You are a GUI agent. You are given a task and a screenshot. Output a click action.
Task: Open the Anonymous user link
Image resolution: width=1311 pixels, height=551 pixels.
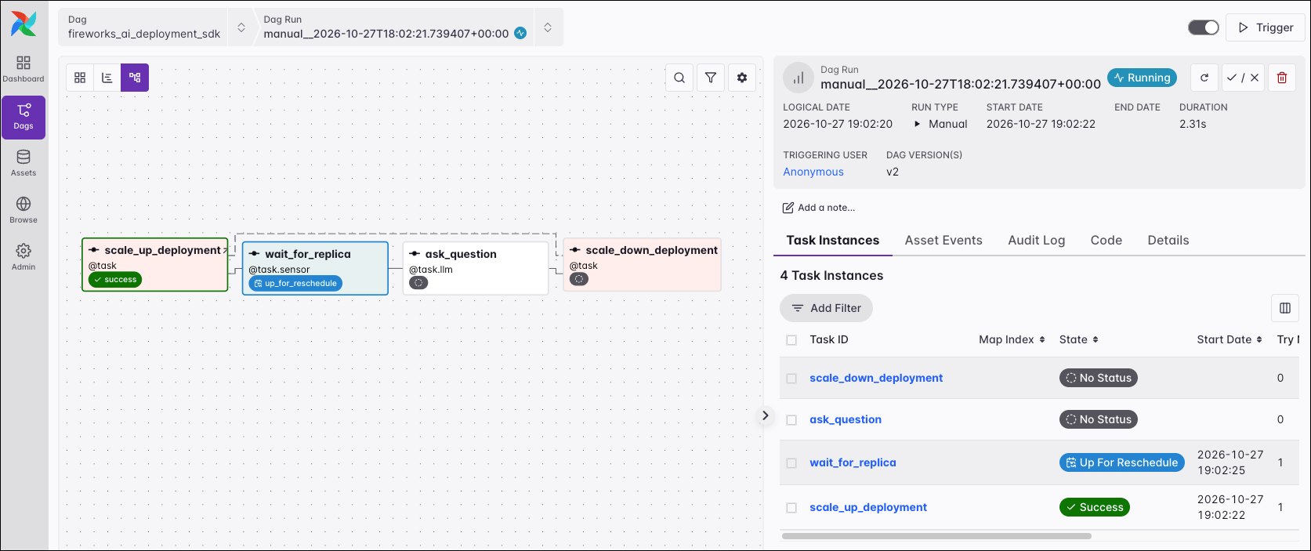pyautogui.click(x=813, y=172)
